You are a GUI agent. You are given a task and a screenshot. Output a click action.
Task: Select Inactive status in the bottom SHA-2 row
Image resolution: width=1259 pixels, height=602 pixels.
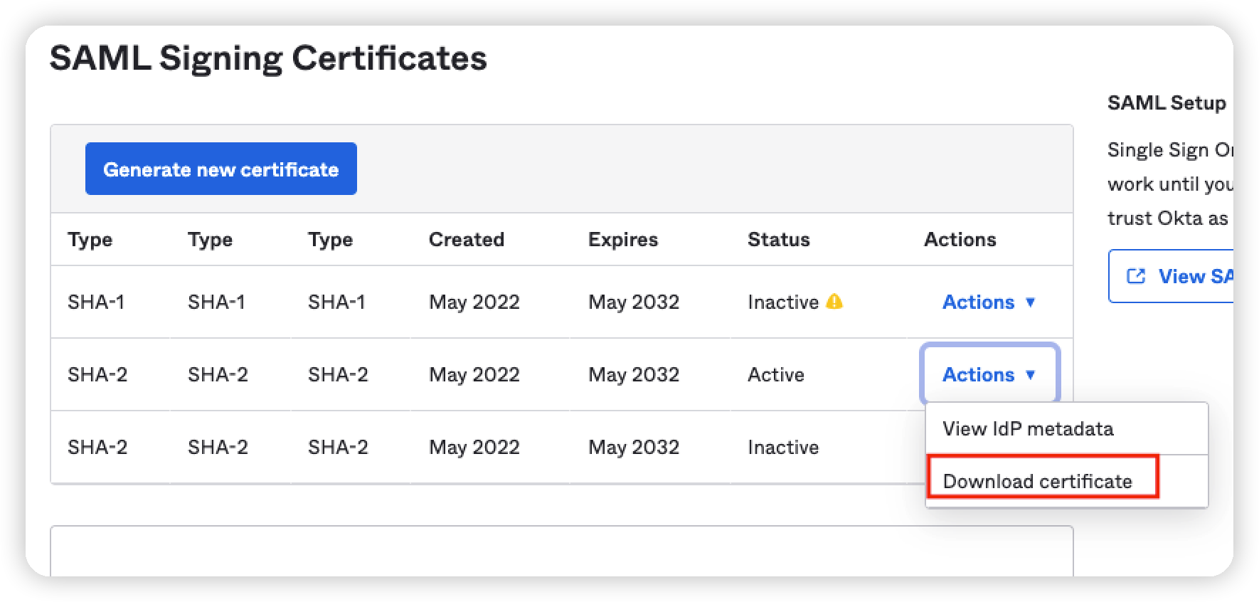pyautogui.click(x=782, y=447)
